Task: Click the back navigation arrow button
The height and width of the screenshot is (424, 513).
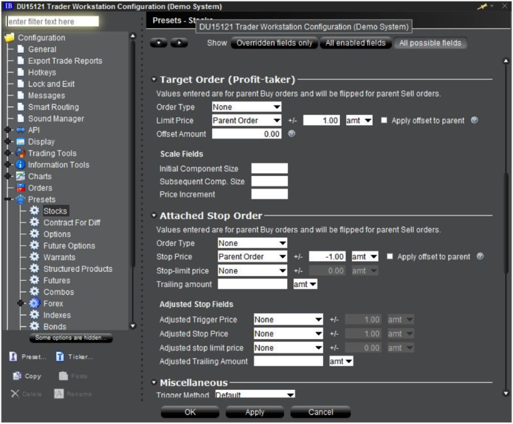Action: [x=159, y=42]
